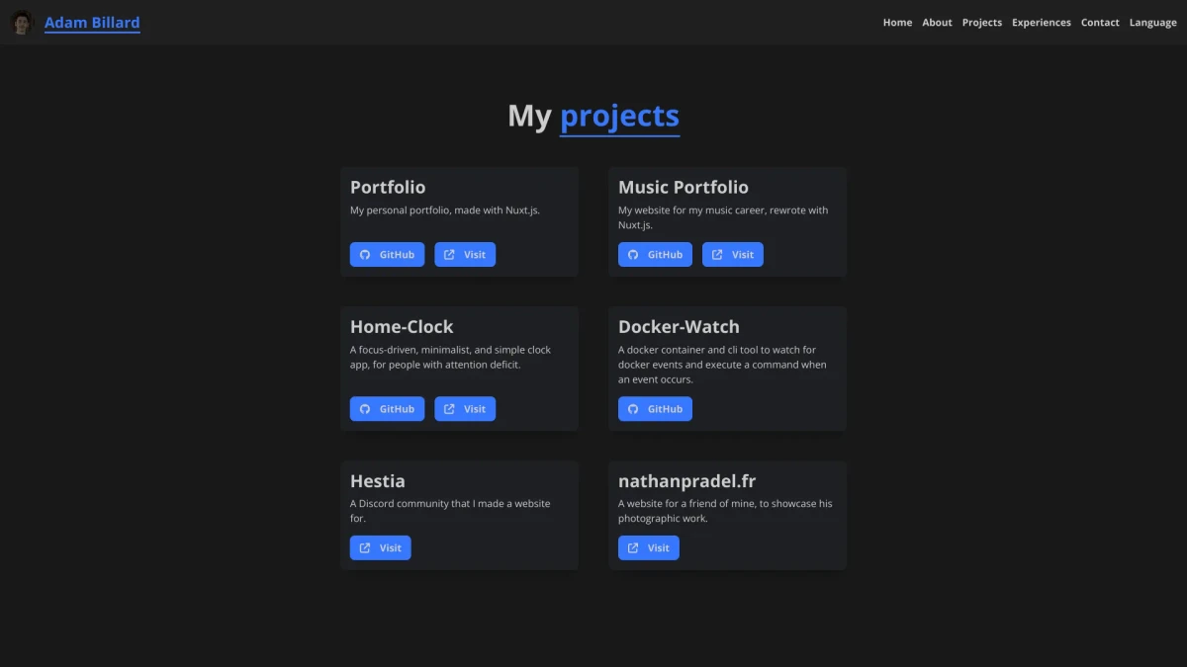Click the Hestia card title
1187x667 pixels.
(x=377, y=481)
